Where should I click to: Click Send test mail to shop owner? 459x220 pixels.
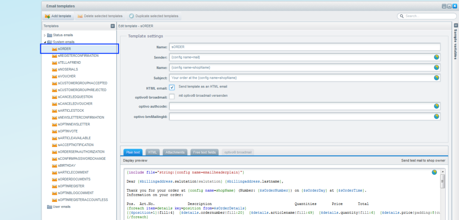423,161
